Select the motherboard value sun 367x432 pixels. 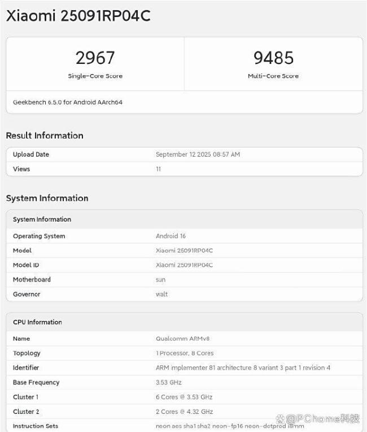pos(161,280)
